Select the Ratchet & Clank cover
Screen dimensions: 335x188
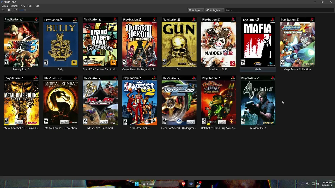219,101
